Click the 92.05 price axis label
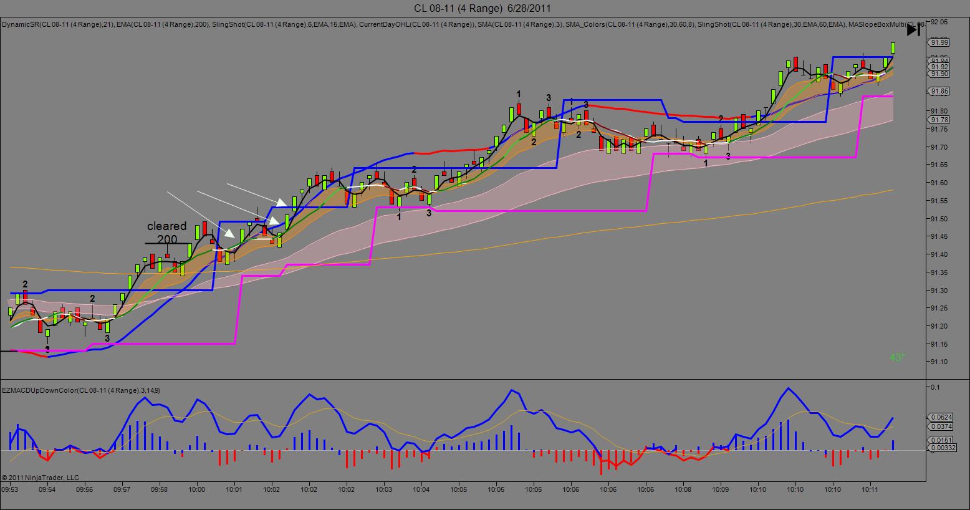This screenshot has width=970, height=510. pos(939,22)
